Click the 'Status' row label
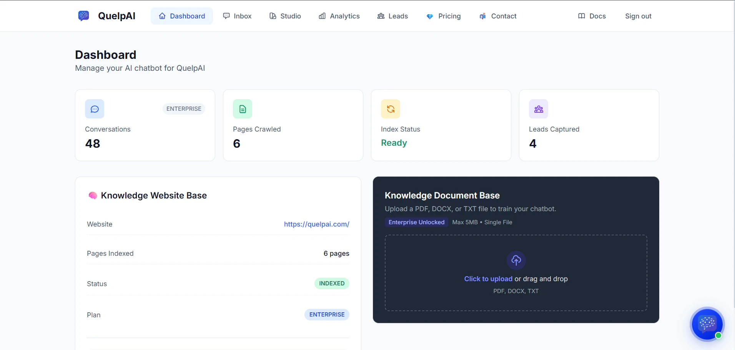The image size is (735, 350). [97, 284]
